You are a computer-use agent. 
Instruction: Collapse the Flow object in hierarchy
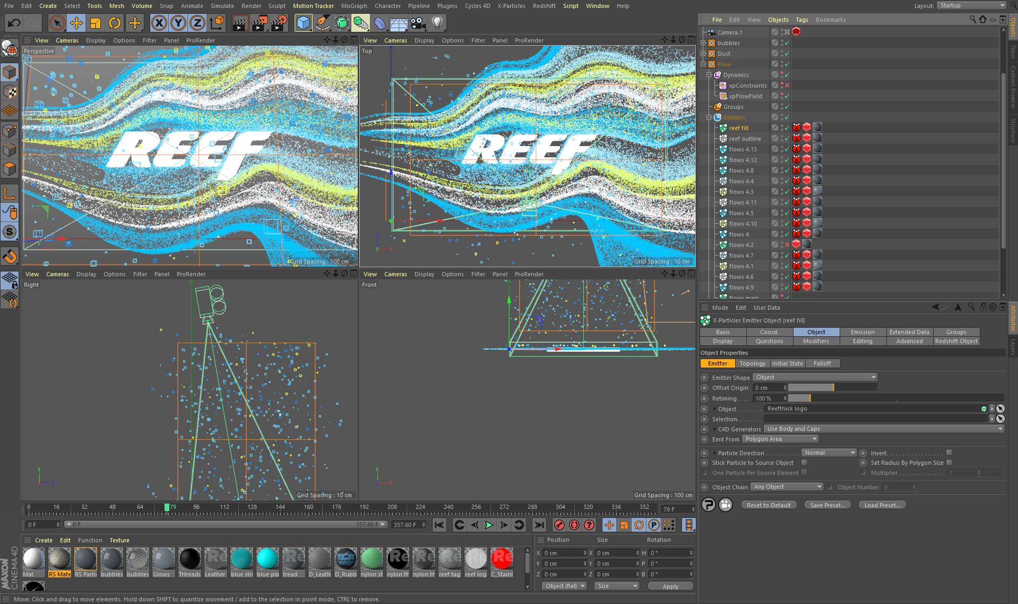[703, 64]
